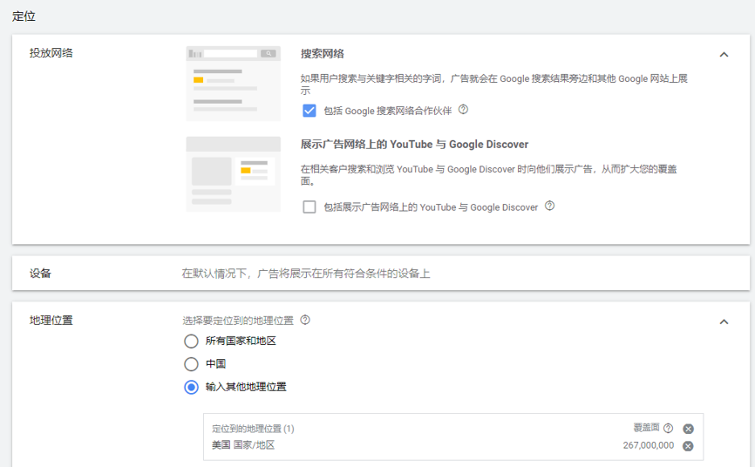Click the display network preview thumbnail
This screenshot has width=755, height=467.
233,174
